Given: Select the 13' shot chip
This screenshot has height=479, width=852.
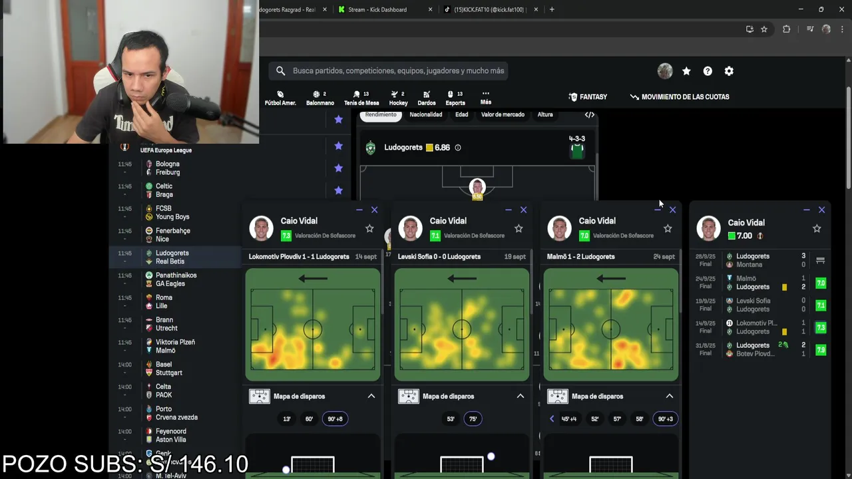Looking at the screenshot, I should (287, 419).
